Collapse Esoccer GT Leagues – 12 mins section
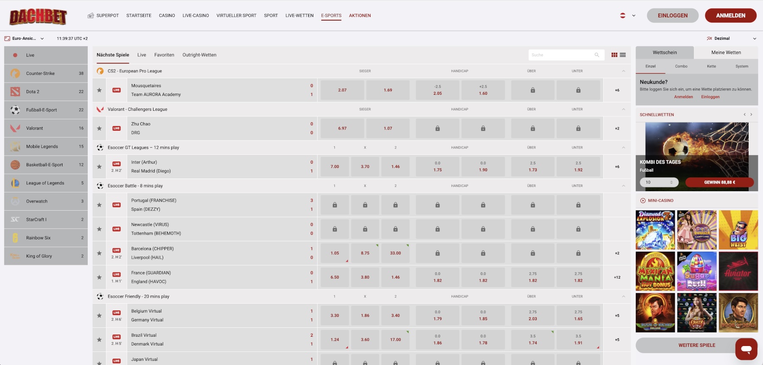This screenshot has width=763, height=365. (624, 148)
